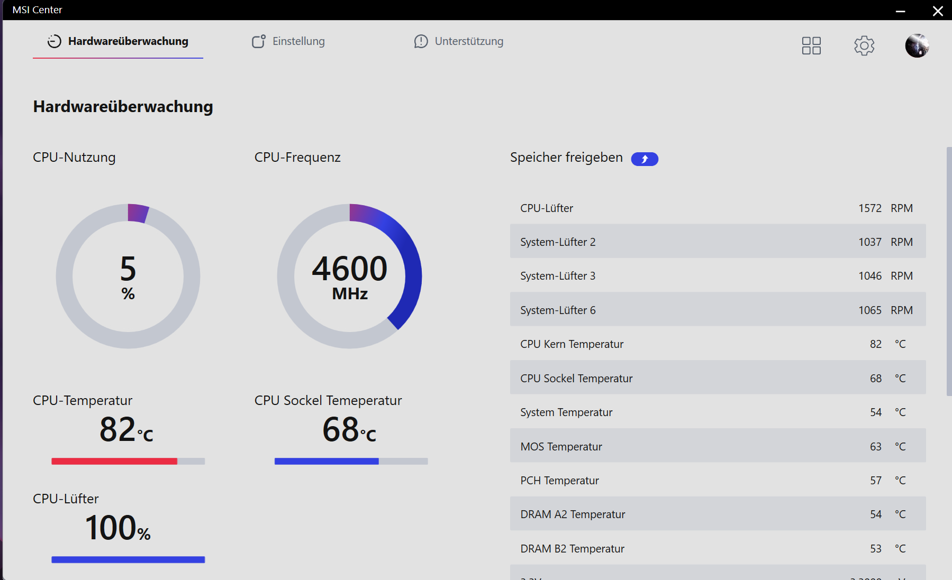
Task: Select the MOS Temperatur row
Action: 718,446
